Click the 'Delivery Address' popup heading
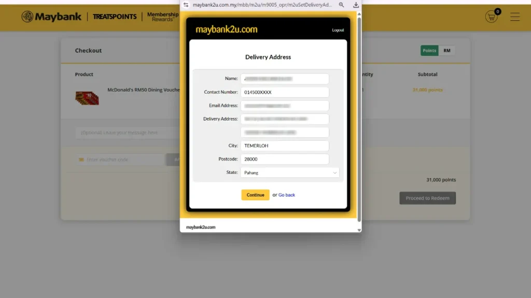531x298 pixels. coord(268,57)
